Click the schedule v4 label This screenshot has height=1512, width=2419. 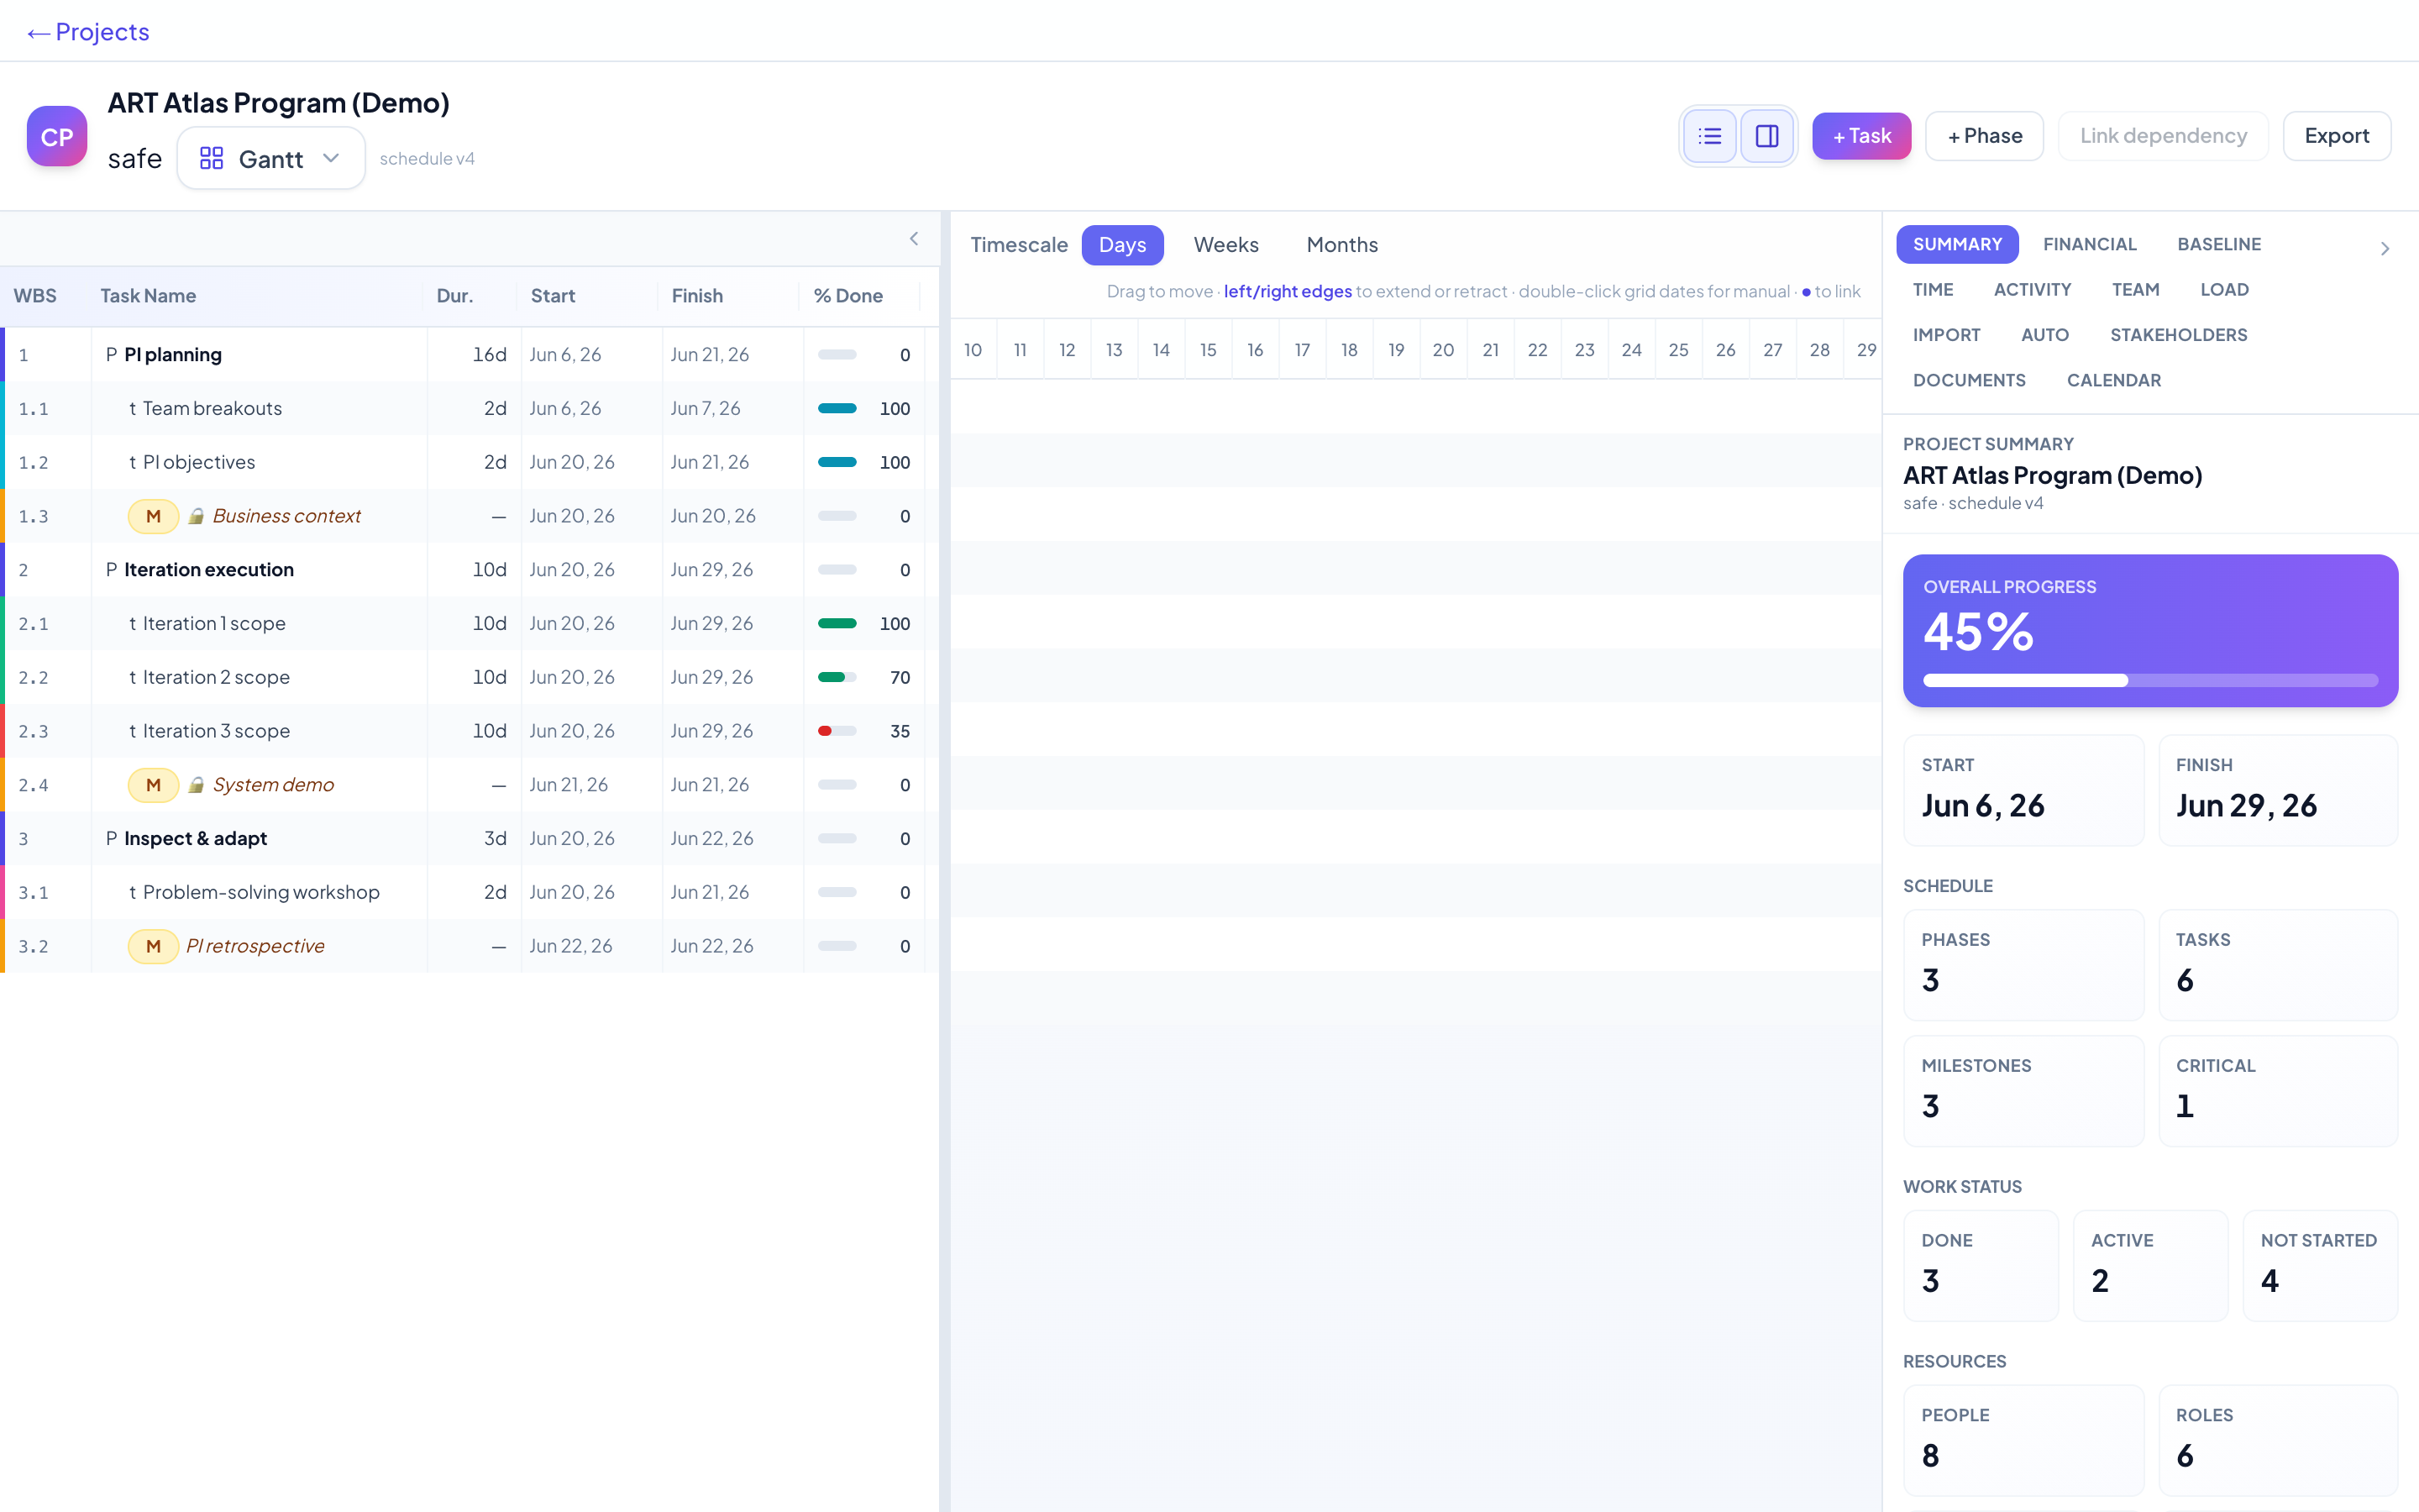pos(427,159)
